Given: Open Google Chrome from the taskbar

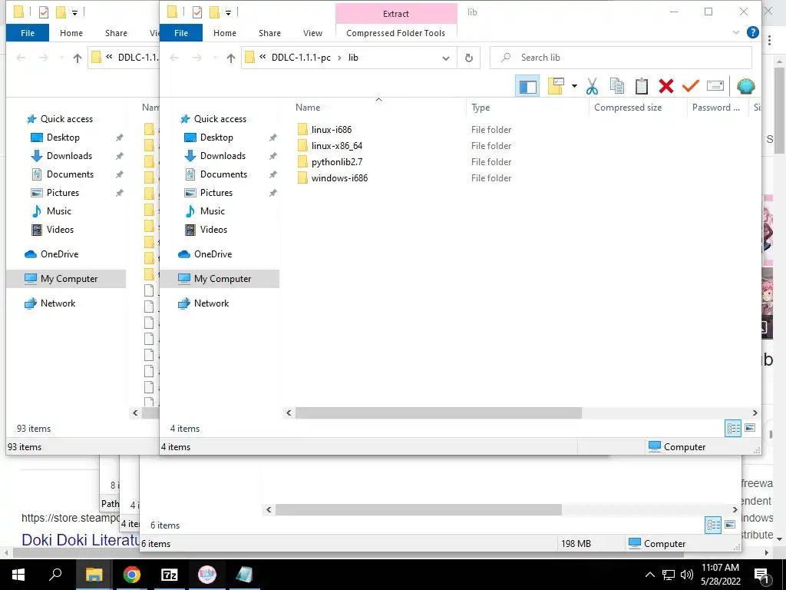Looking at the screenshot, I should point(132,575).
